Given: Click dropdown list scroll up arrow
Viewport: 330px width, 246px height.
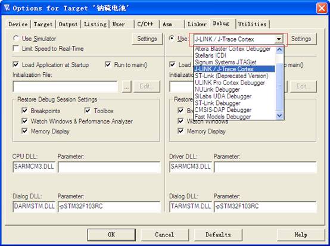Looking at the screenshot, I should coord(279,50).
